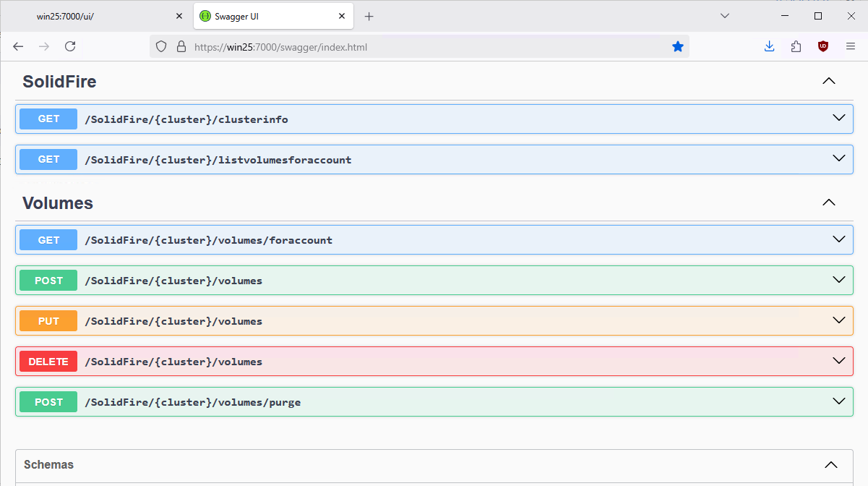
Task: Open the /SolidFire/{cluster}/listvolumesforaccount path
Action: (218, 160)
